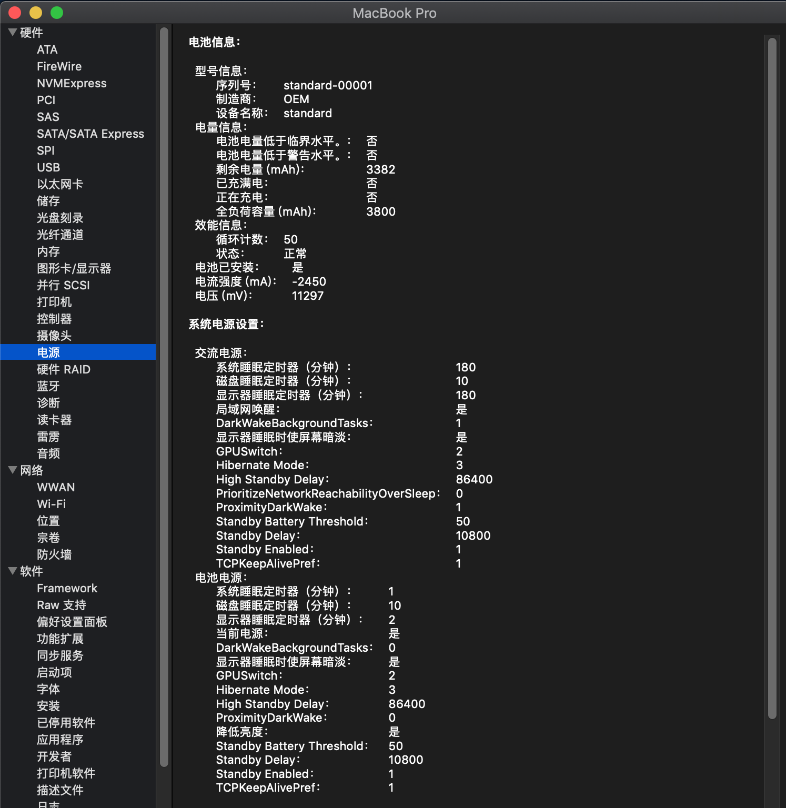This screenshot has height=808, width=786.
Task: Select ATA in sidebar
Action: click(x=47, y=49)
